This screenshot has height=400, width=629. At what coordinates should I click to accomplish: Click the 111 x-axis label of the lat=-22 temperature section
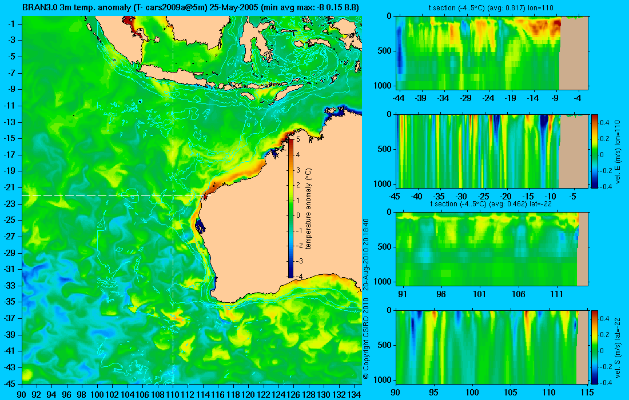coord(557,294)
